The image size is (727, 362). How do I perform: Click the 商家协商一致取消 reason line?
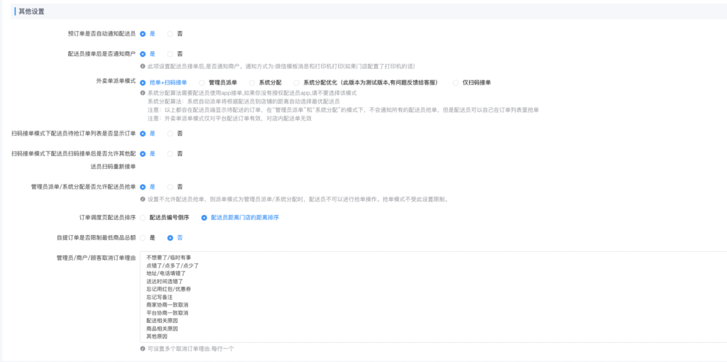[x=167, y=305]
